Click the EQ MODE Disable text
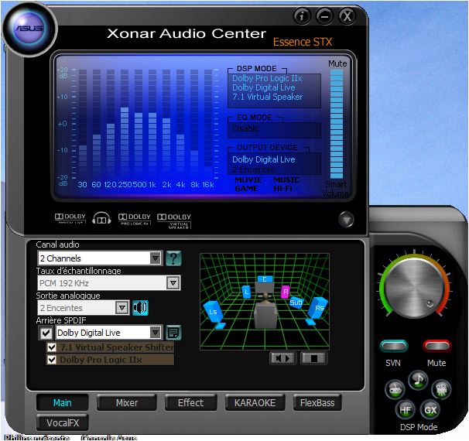This screenshot has height=441, width=469. 245,129
